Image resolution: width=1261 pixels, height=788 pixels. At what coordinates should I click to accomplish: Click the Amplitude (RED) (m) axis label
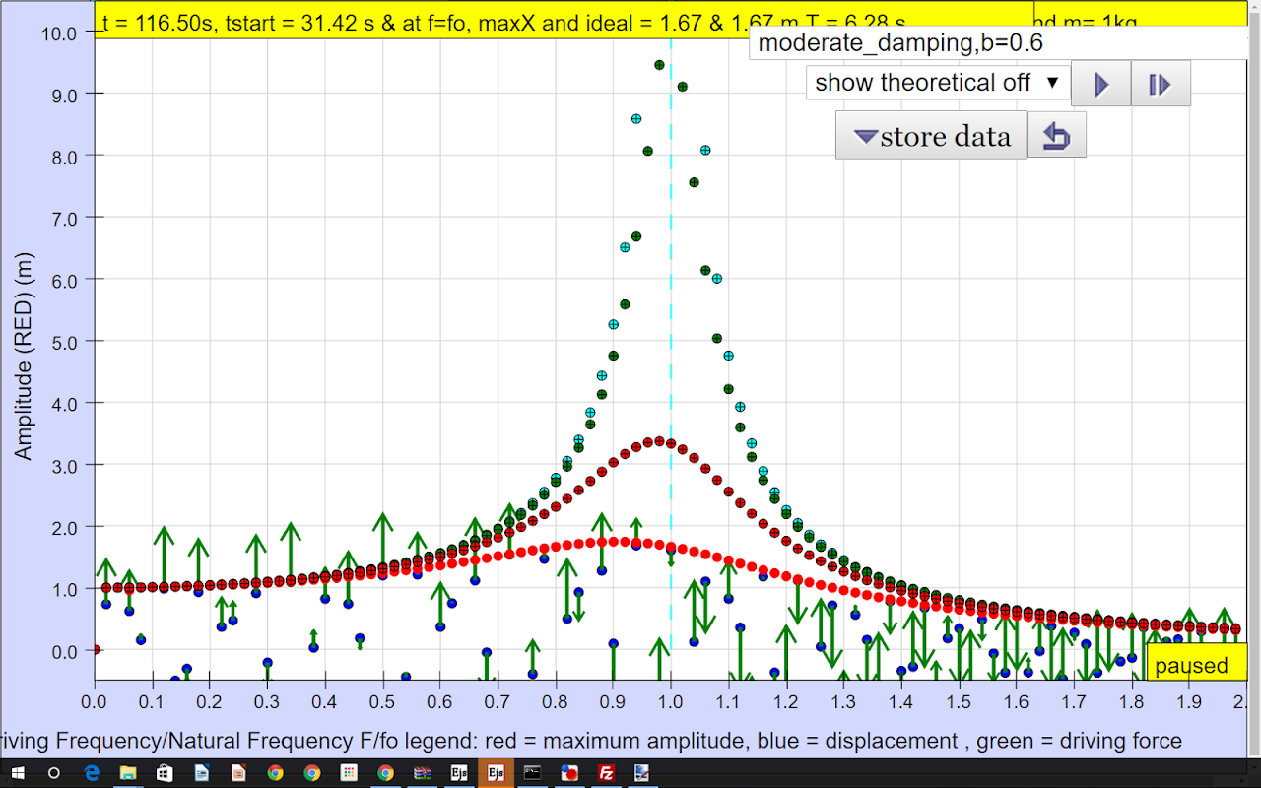(x=23, y=356)
